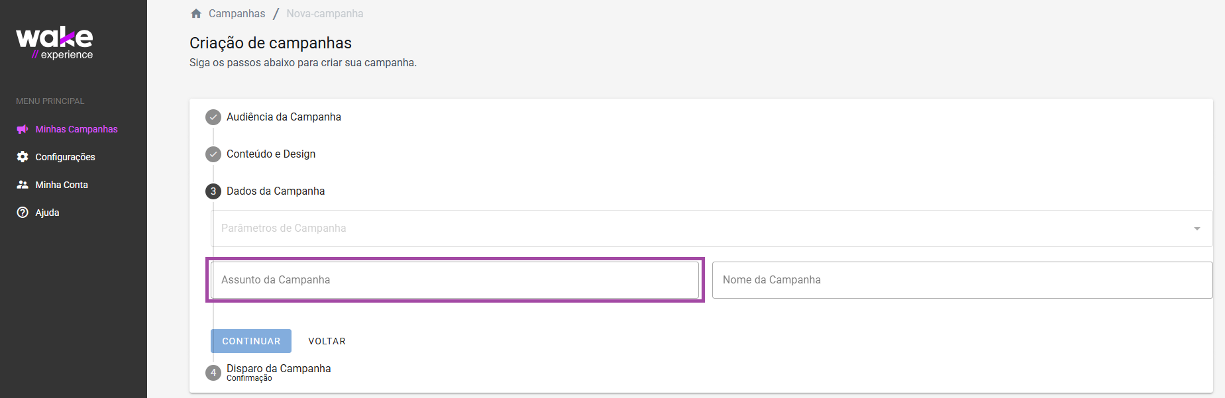Focus the Assunto da Campanha field

(x=455, y=280)
